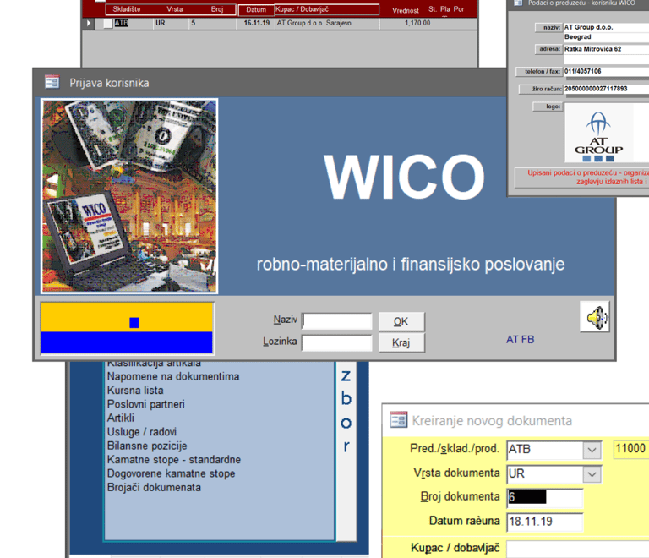The height and width of the screenshot is (558, 649).
Task: Select Poslovni partneri list entry
Action: [x=145, y=404]
